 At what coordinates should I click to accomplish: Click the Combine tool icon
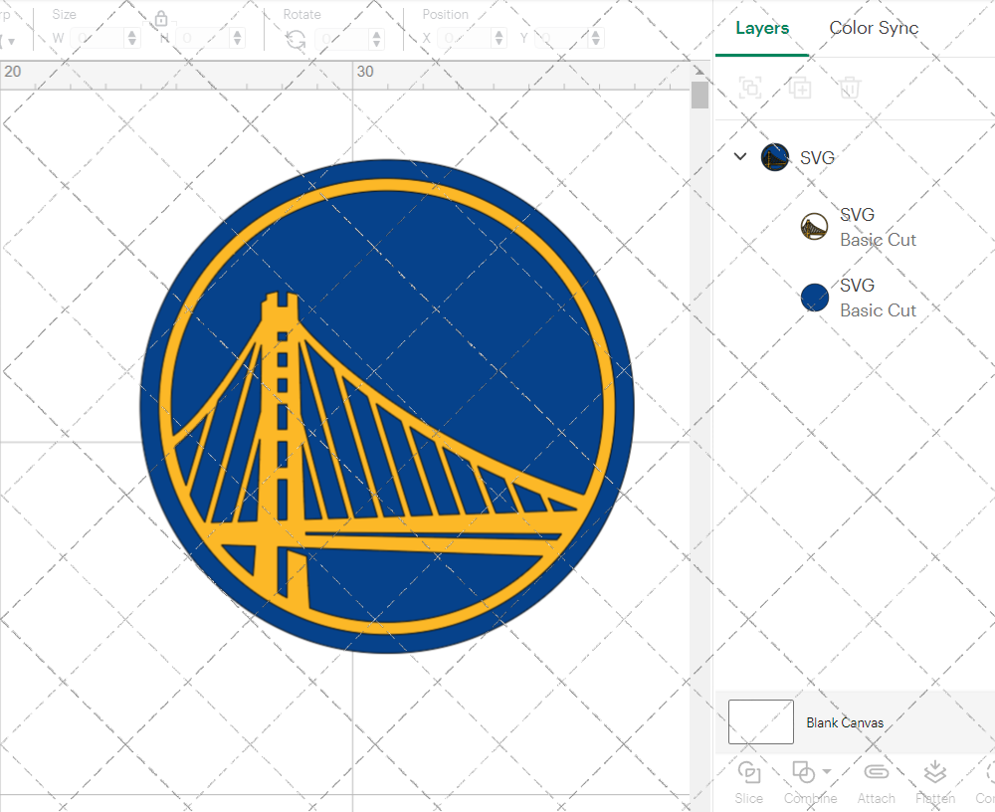803,772
